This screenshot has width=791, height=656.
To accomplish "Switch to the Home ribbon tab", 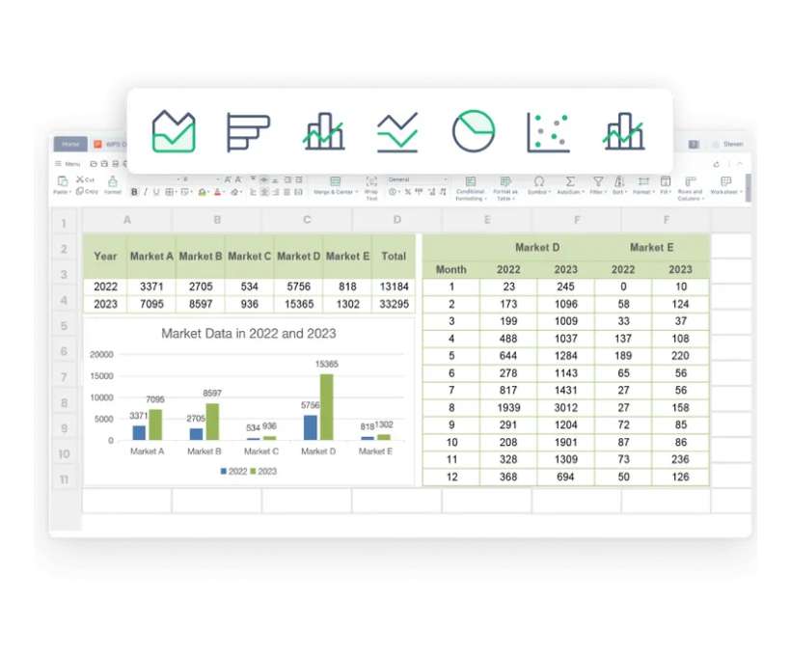I will (68, 143).
